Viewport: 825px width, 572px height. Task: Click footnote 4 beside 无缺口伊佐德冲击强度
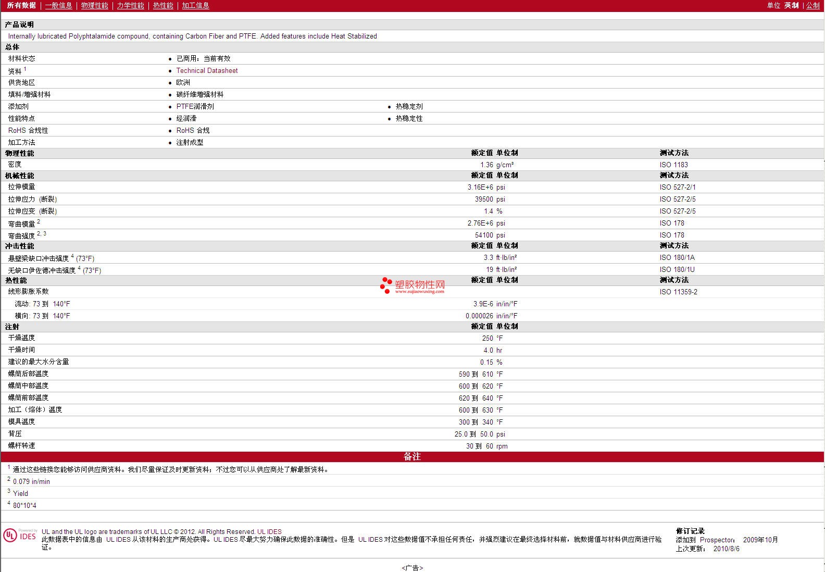point(79,268)
